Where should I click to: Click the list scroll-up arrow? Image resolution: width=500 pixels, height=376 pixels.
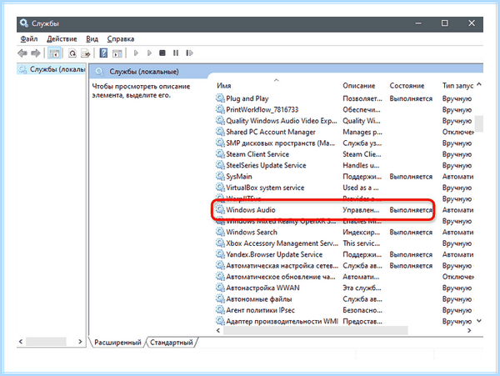(x=479, y=85)
